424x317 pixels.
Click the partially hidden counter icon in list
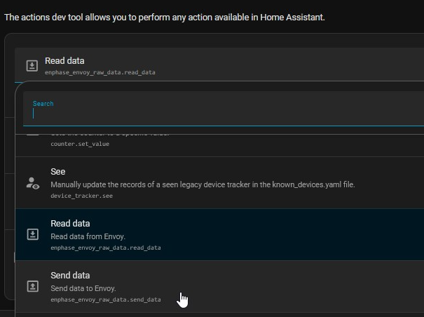(x=32, y=135)
